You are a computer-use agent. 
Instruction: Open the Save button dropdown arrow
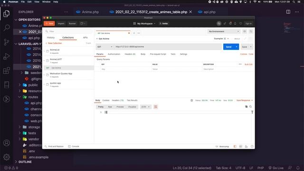click(x=251, y=47)
